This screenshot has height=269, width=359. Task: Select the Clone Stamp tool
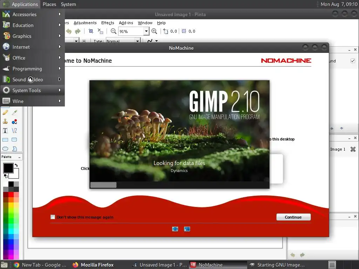tap(5, 122)
